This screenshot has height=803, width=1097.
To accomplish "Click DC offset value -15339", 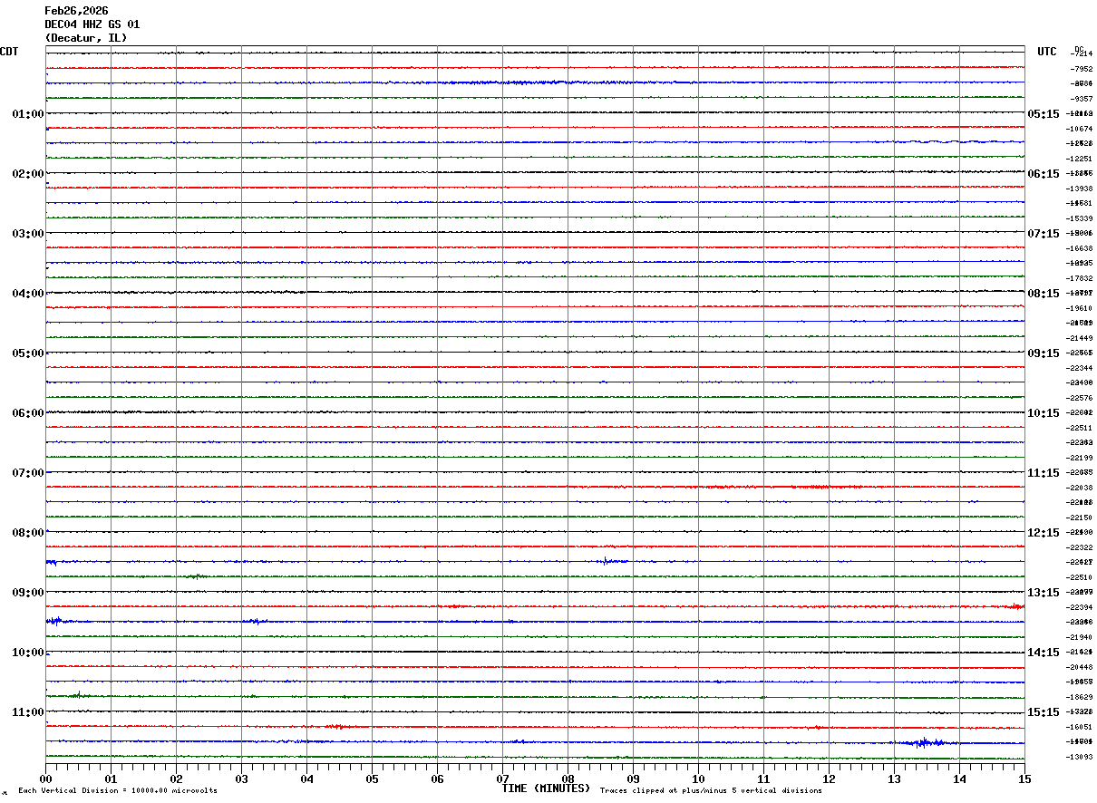I will point(1080,218).
